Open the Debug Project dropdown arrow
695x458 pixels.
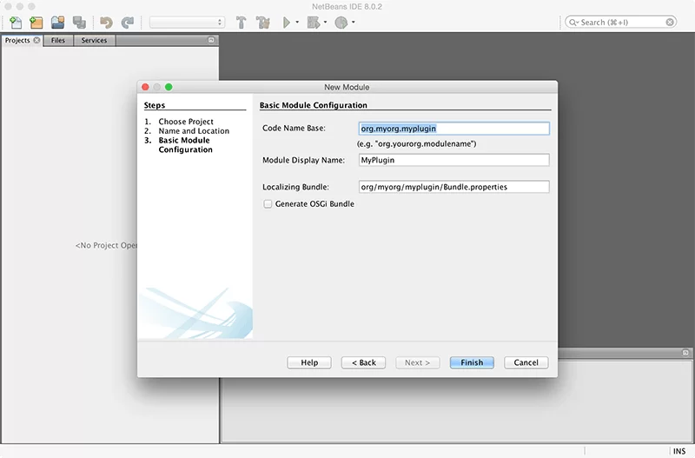pos(325,23)
